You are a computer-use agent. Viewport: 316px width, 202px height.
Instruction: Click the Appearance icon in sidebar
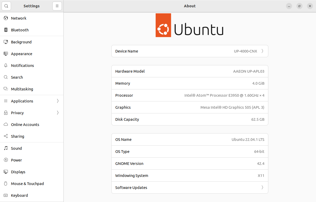[6, 54]
